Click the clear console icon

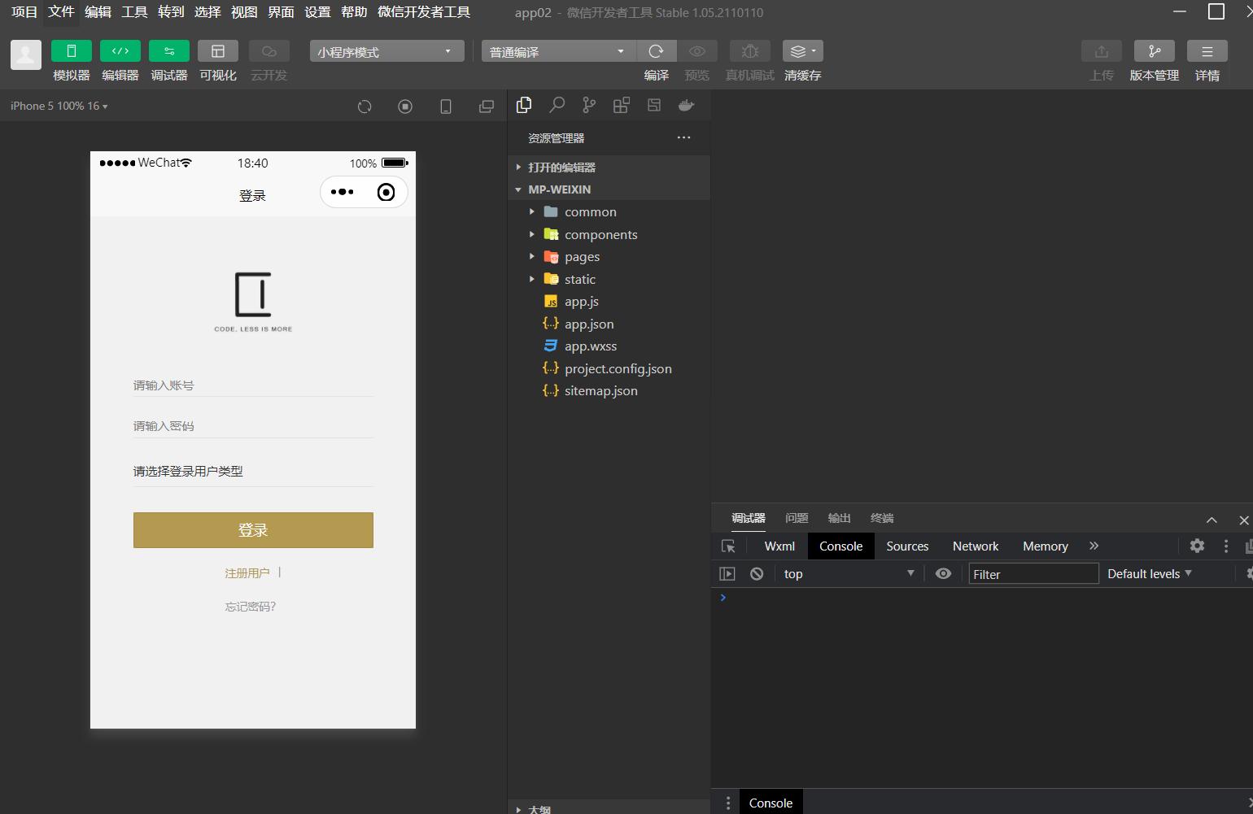[757, 574]
